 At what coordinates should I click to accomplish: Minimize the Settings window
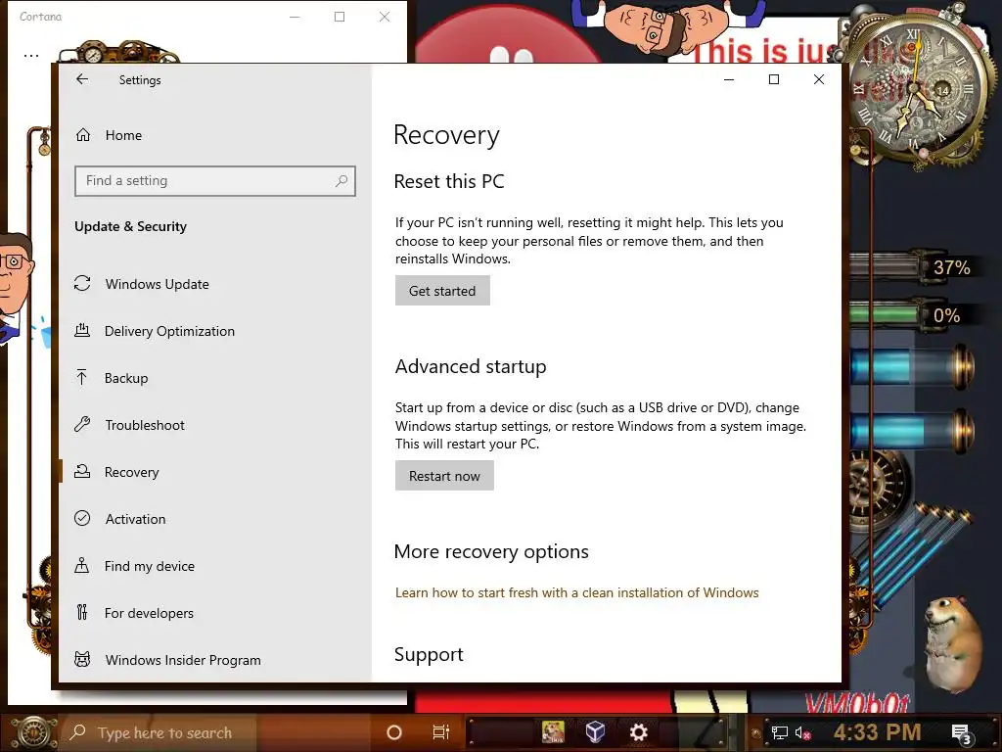click(728, 79)
